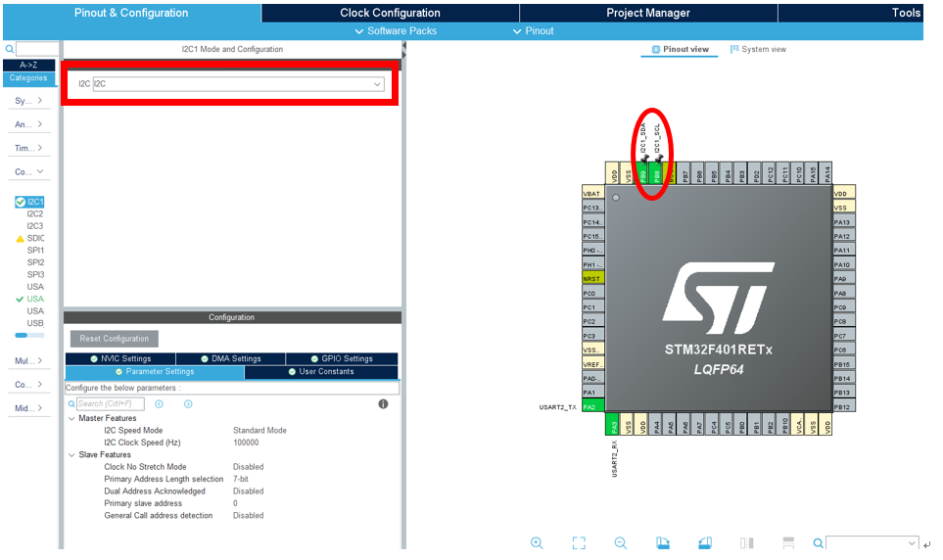Screen dimensions: 943x560
Task: Click the PC13 pin on chip
Action: click(x=593, y=208)
